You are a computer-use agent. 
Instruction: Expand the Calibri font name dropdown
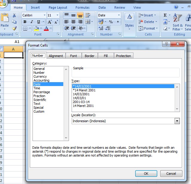[x=44, y=15]
